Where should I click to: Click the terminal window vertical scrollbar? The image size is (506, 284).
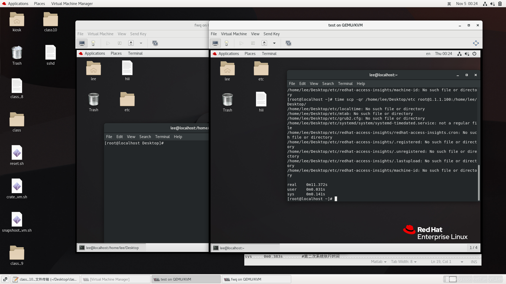pos(479,181)
